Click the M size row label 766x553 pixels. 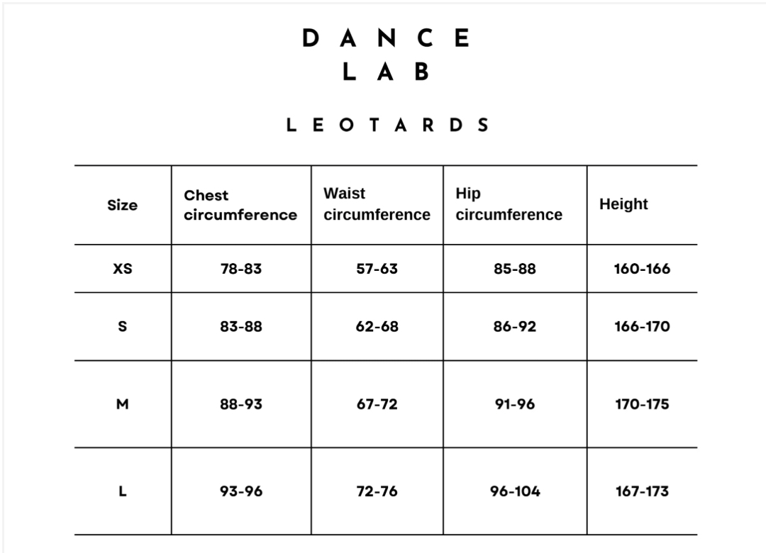click(123, 404)
